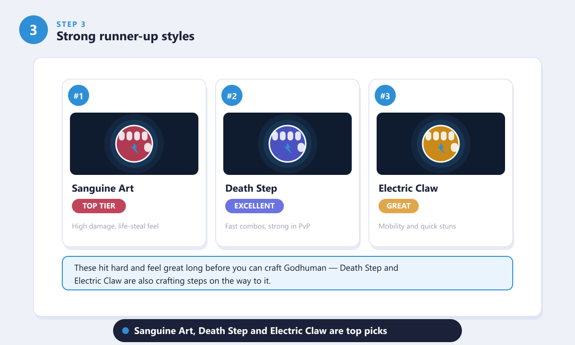Click the blue dot in caption bar

click(126, 331)
